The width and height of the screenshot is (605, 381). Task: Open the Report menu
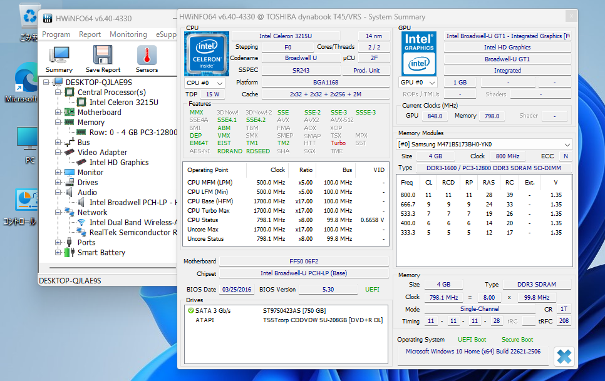[90, 34]
